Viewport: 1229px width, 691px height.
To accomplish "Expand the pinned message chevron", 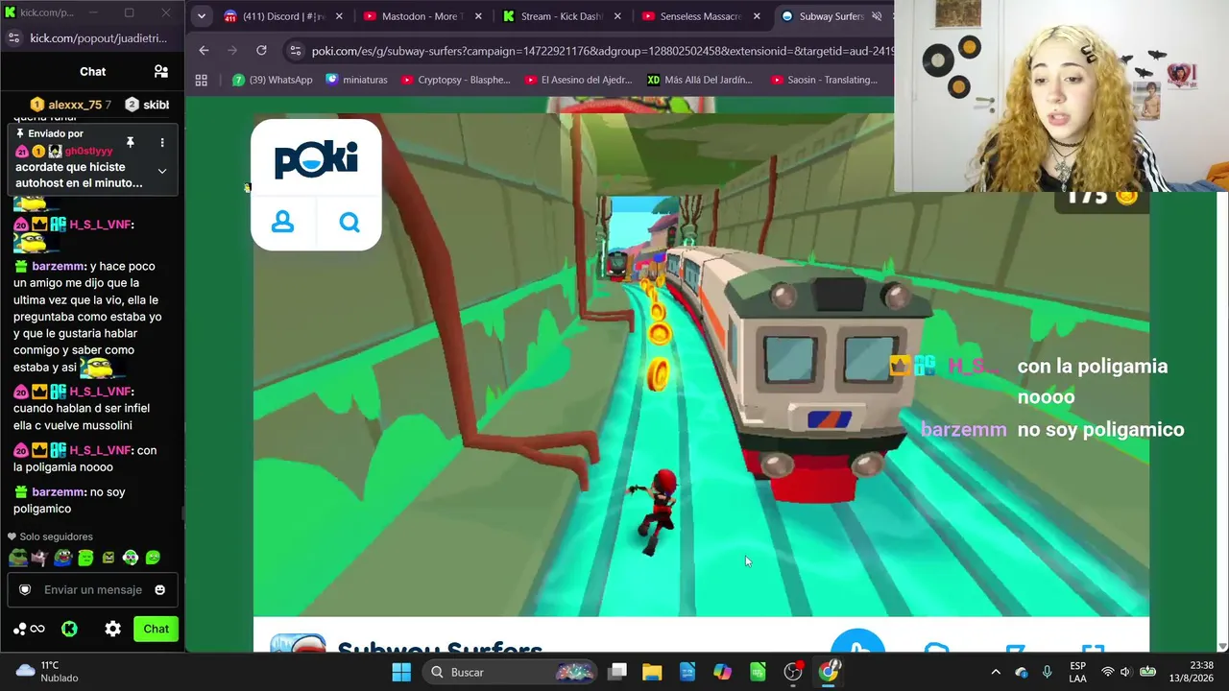I will [x=162, y=171].
